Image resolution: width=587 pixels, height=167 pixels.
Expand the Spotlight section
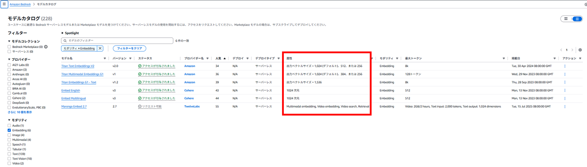click(x=71, y=33)
